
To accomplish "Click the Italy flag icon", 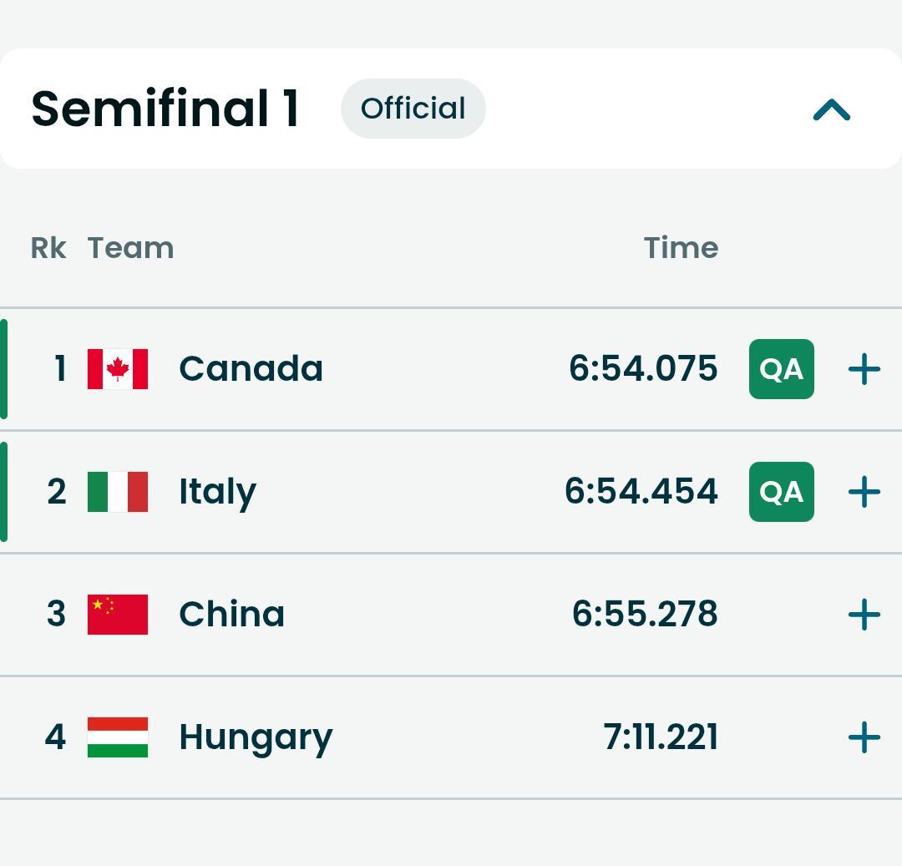I will click(118, 492).
